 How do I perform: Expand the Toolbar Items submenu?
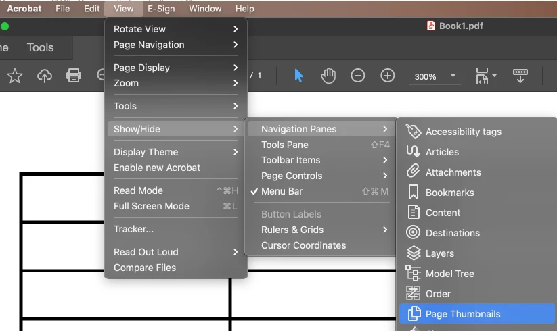click(x=321, y=160)
